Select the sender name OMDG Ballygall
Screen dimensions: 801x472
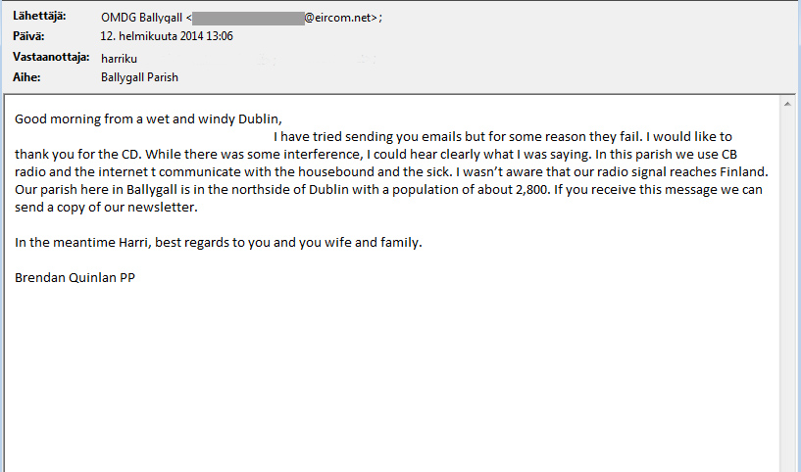coord(141,18)
